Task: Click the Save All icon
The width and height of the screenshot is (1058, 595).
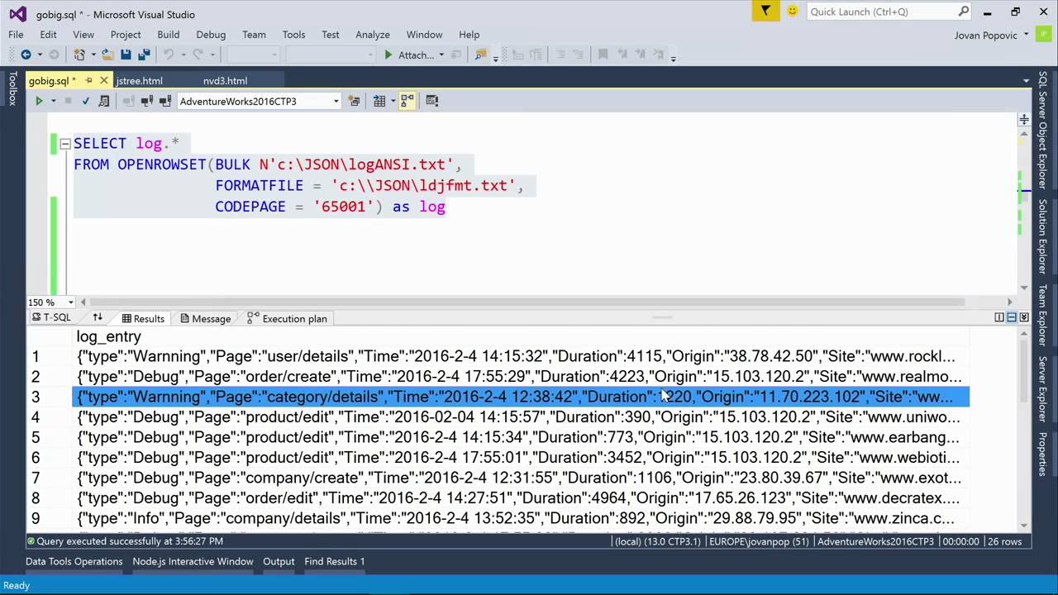Action: click(x=144, y=55)
